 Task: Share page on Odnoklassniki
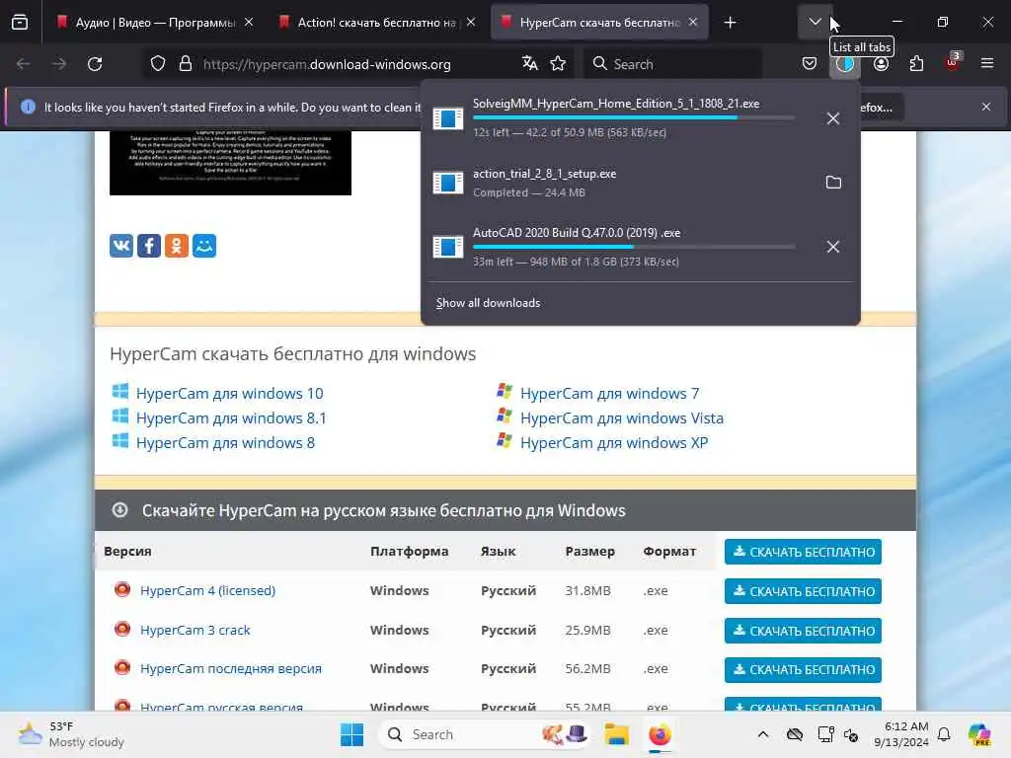tap(177, 246)
